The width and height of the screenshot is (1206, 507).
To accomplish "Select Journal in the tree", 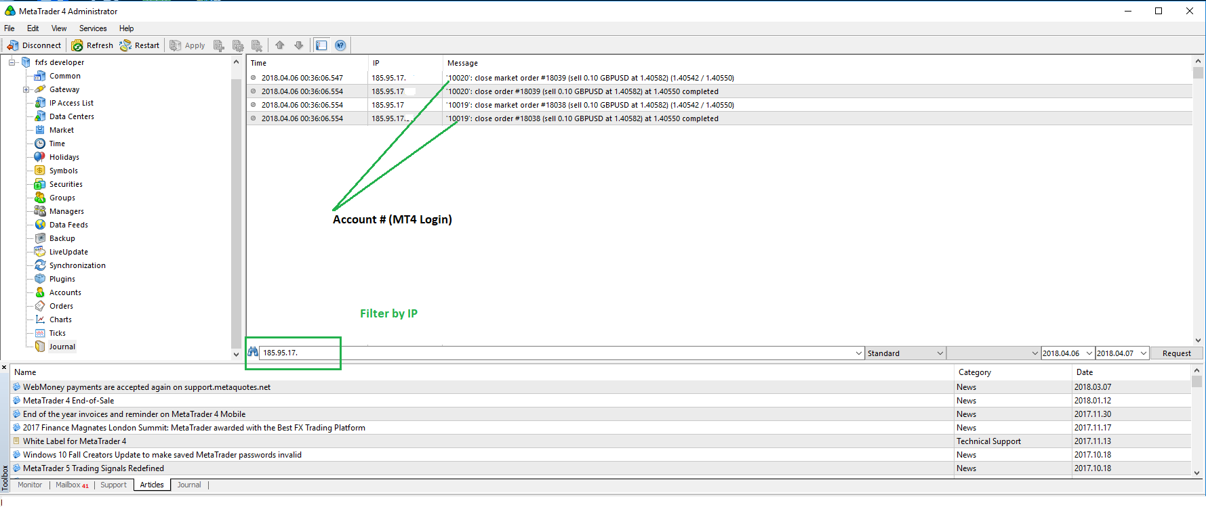I will click(x=62, y=347).
